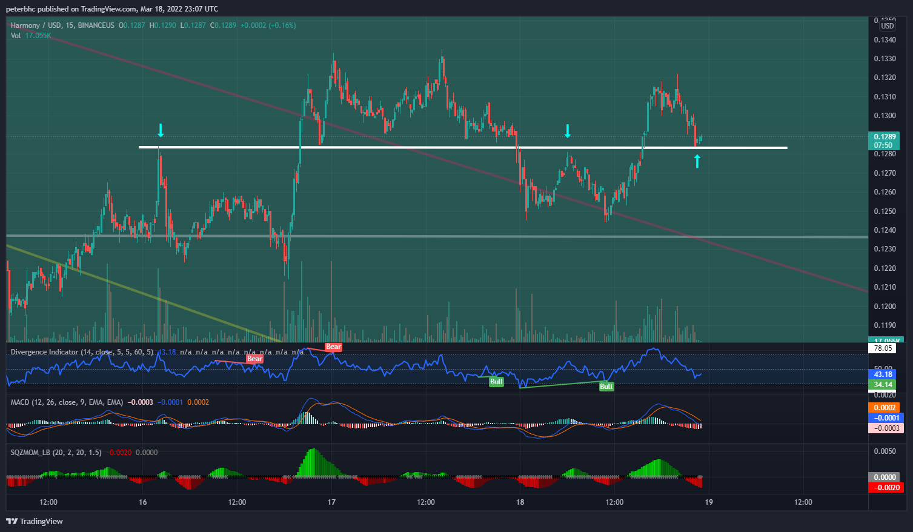Image resolution: width=913 pixels, height=532 pixels.
Task: Click the Vol 17.055K volume legend
Action: [31, 36]
